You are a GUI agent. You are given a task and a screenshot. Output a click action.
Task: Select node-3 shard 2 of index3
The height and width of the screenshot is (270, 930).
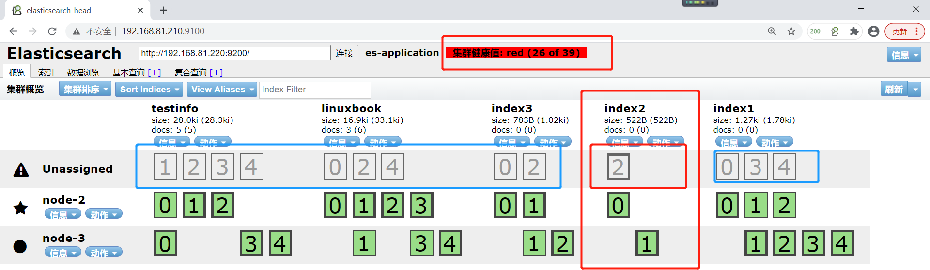562,243
